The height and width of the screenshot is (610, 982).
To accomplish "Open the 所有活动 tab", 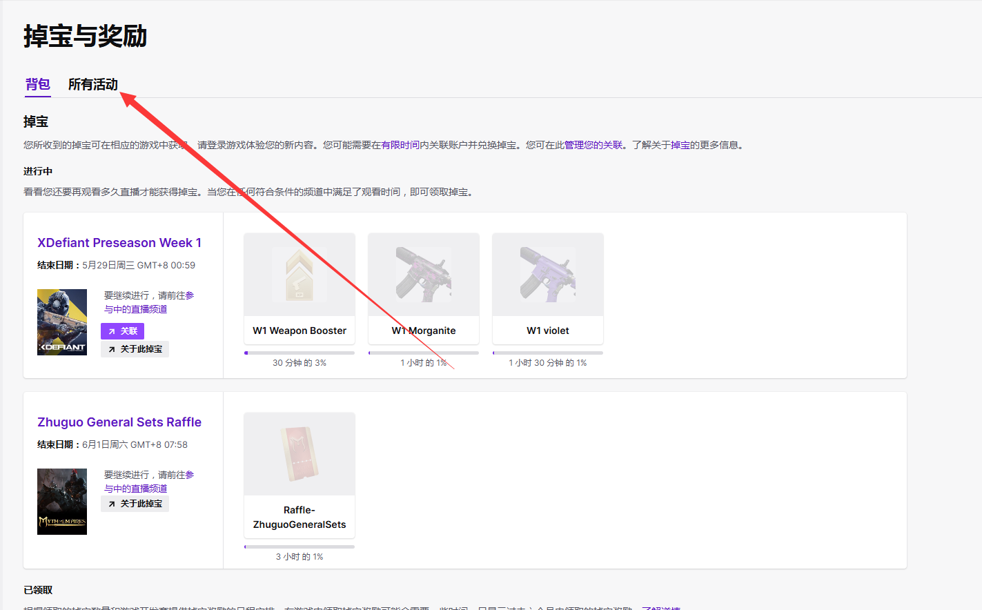I will (93, 84).
